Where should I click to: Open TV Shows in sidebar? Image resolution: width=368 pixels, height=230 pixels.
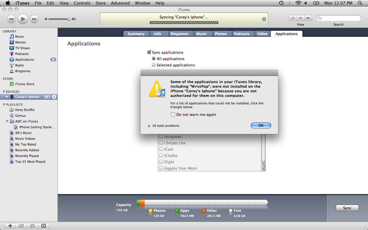click(x=22, y=48)
